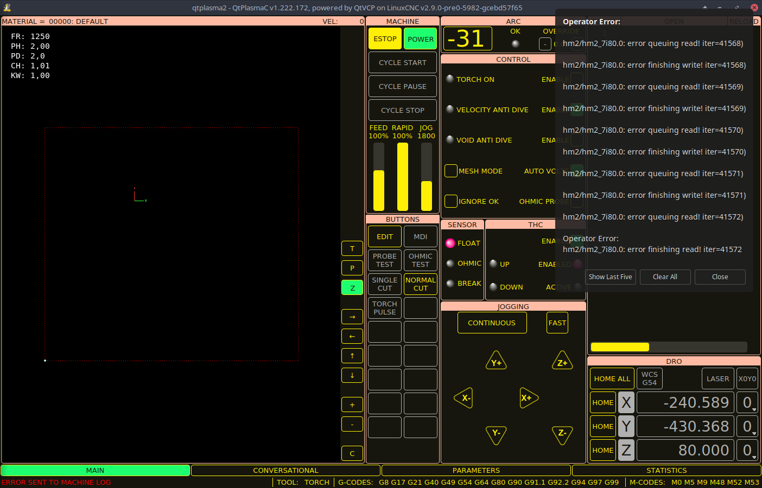Screen dimensions: 762x488
Task: Zoom in the preview with plus button
Action: 352,404
